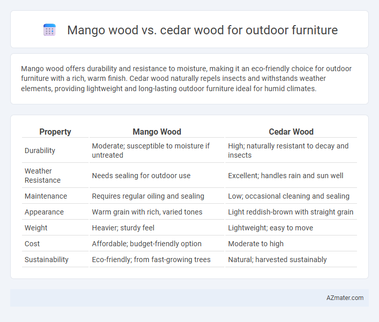Click 'Light reddish-brown with straight grain' cell
Image resolution: width=379 pixels, height=322 pixels.
pos(291,212)
